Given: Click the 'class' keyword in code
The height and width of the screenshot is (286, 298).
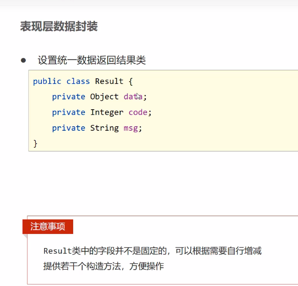Looking at the screenshot, I should point(78,81).
